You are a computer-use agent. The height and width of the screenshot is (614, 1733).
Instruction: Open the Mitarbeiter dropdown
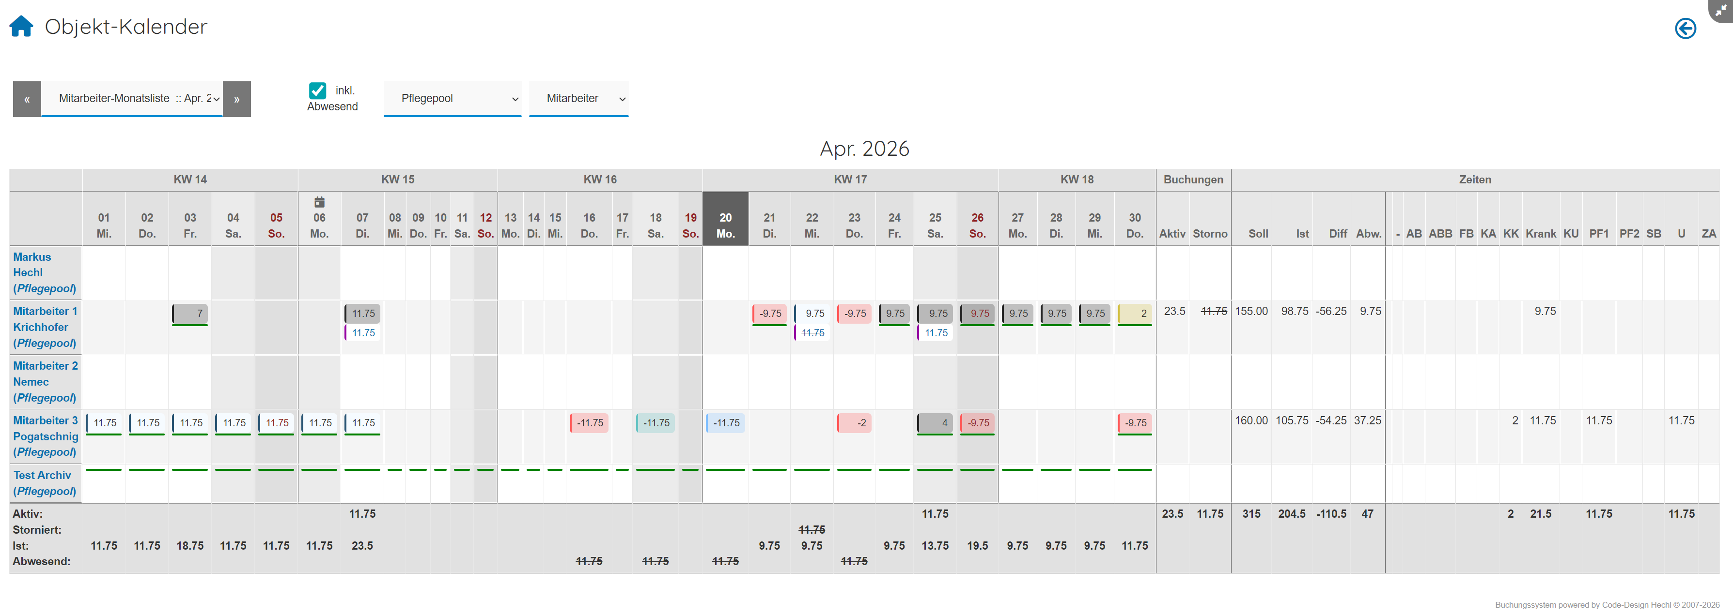[x=578, y=99]
